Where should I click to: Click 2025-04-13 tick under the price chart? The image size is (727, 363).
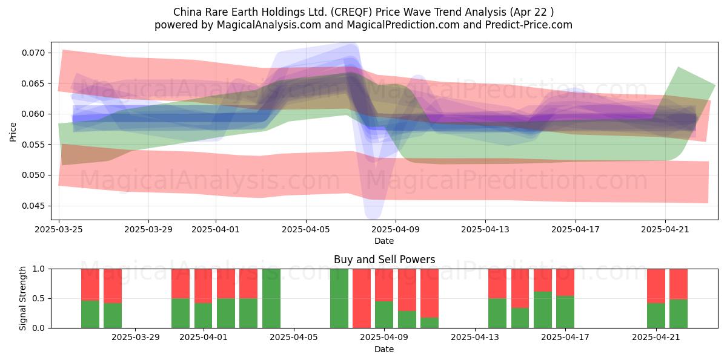tap(485, 229)
